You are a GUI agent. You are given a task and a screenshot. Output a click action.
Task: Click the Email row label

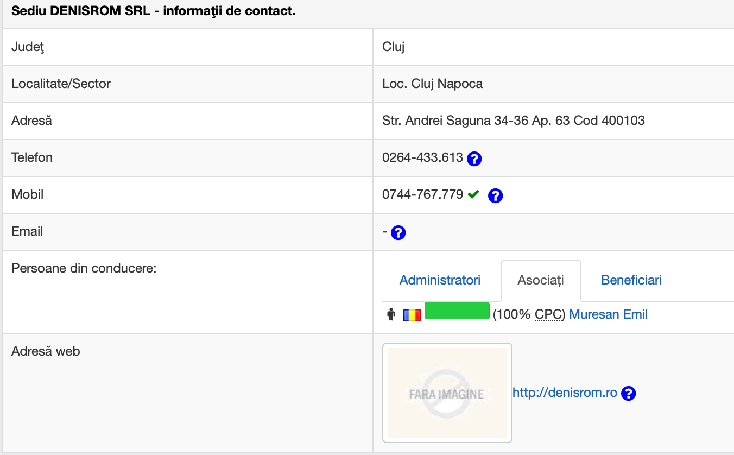click(27, 231)
